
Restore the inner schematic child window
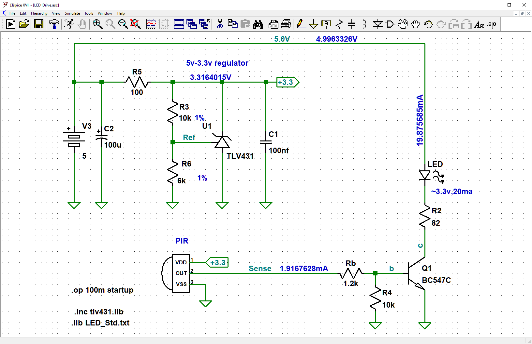tap(522, 13)
